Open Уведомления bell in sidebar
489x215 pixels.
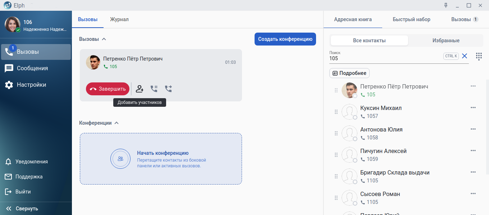coord(8,162)
